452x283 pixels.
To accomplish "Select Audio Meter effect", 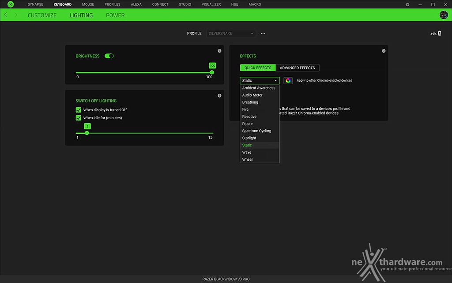I will point(260,95).
